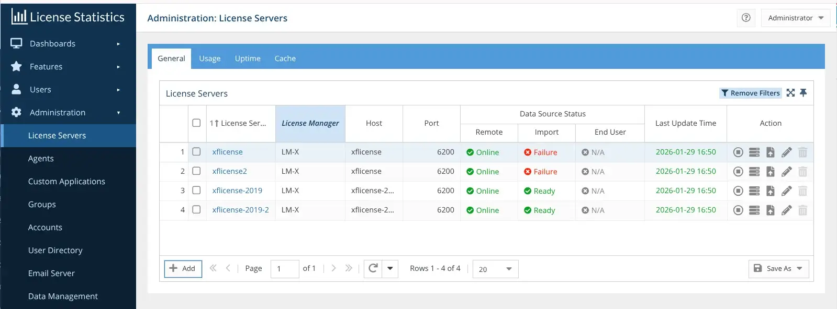Check the box for xflicense-2019-2 row
This screenshot has height=309, width=837.
[x=196, y=210]
